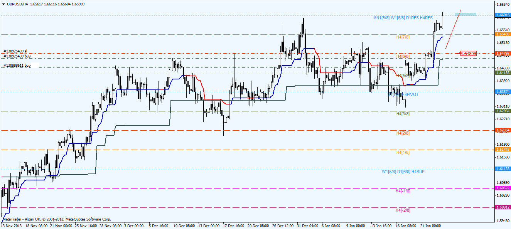
Task: Click the 1.59480 value on price scale
Action: click(x=503, y=221)
